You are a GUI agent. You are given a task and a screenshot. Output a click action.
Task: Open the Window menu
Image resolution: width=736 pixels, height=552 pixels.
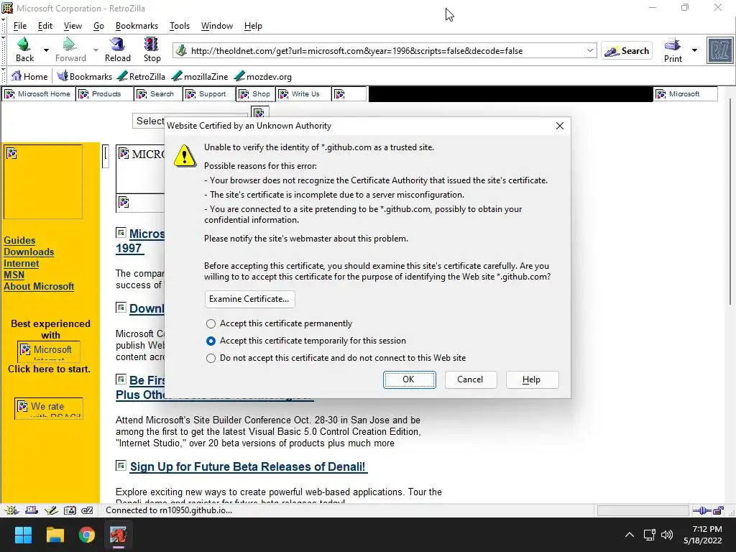217,26
